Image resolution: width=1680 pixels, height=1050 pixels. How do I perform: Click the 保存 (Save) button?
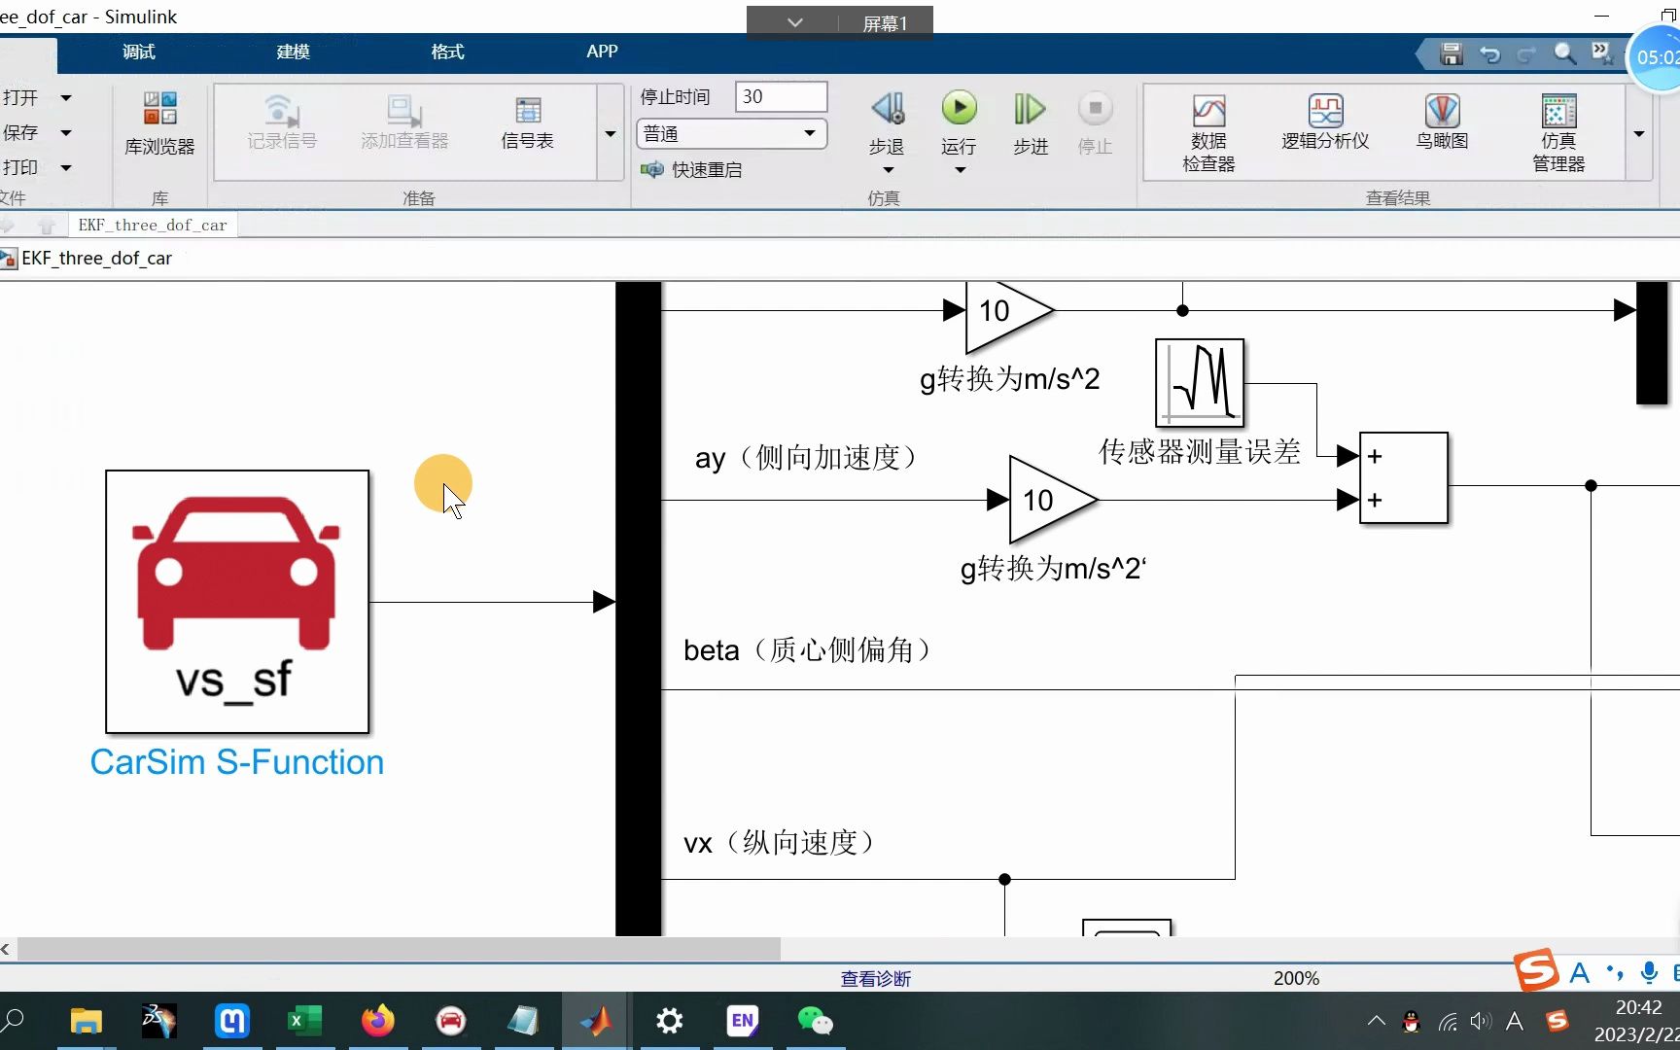pyautogui.click(x=20, y=132)
